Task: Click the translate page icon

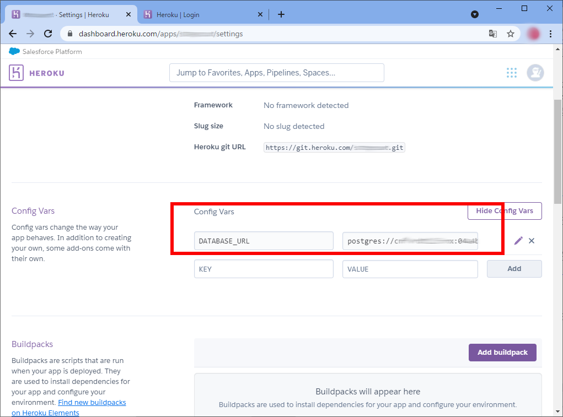Action: point(493,34)
